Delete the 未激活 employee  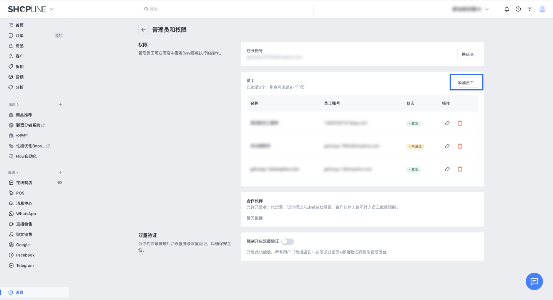pos(460,146)
